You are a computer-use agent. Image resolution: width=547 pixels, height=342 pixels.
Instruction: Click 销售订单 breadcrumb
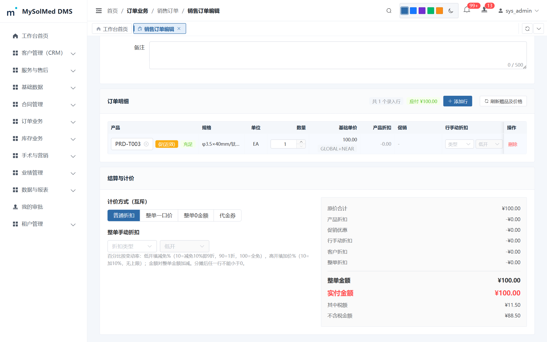(x=168, y=11)
